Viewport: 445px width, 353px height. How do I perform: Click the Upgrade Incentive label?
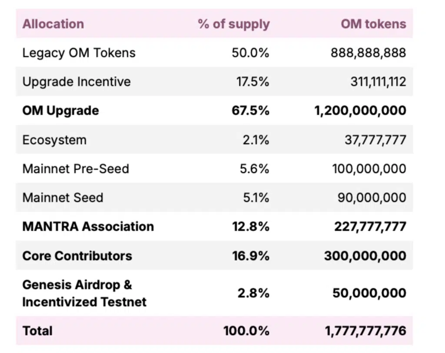point(76,82)
